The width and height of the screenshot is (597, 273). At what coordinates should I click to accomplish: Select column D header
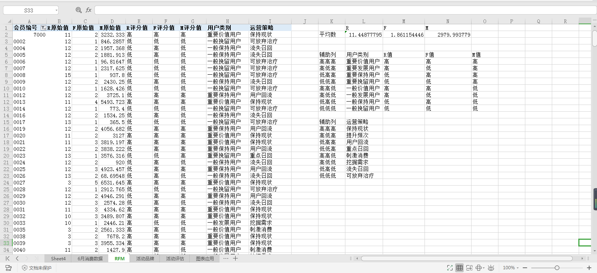pyautogui.click(x=112, y=21)
